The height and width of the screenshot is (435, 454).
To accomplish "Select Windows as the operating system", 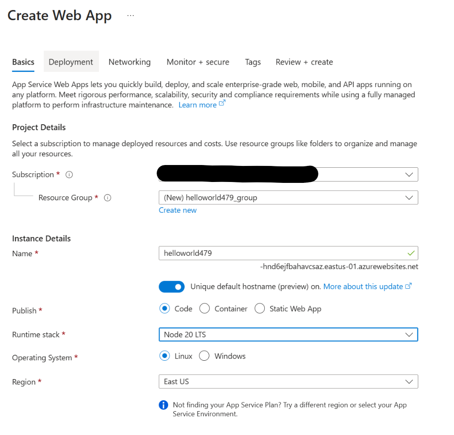I will 203,356.
